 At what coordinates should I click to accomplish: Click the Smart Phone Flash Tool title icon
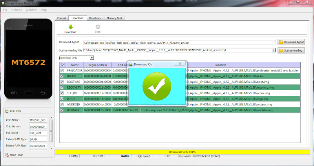(3, 3)
